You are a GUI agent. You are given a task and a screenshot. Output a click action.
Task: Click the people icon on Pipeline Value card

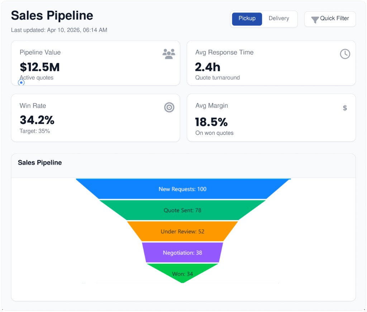pos(169,54)
